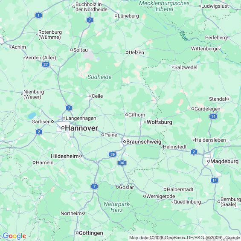This screenshot has width=241, height=241.
Task: Click the Naturpark Harz label
Action: coord(116,207)
